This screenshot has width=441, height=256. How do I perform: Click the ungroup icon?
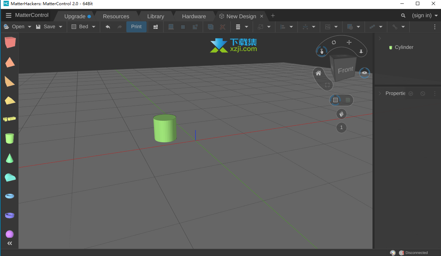(195, 26)
